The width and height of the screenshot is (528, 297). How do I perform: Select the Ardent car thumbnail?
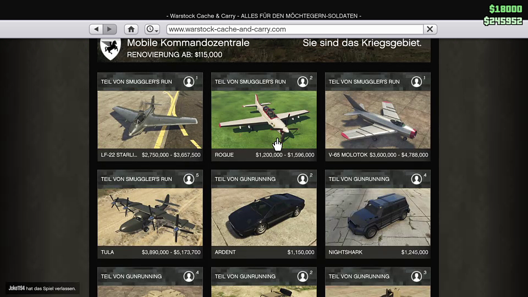[x=264, y=217]
